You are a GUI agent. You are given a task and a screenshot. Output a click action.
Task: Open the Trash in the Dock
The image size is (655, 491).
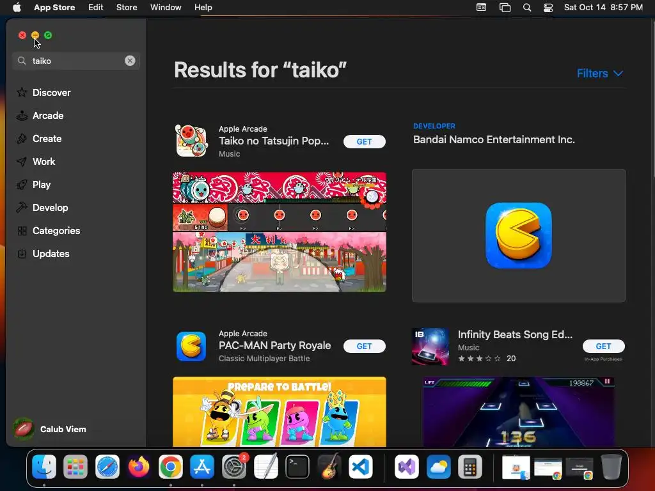point(611,467)
